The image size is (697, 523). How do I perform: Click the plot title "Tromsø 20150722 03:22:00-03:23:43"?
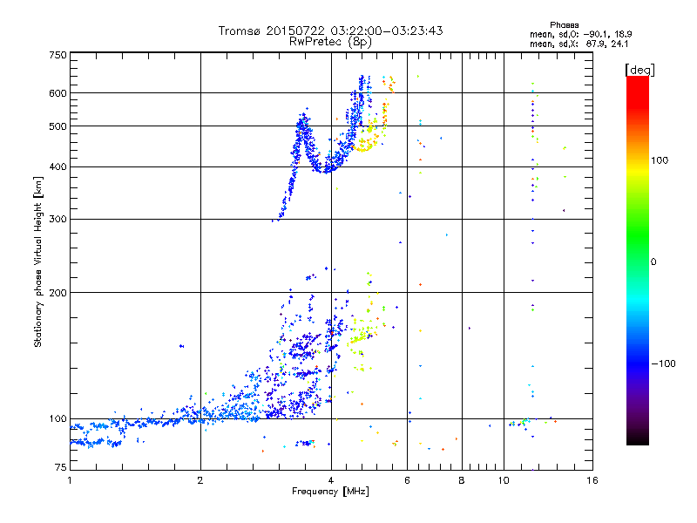click(x=330, y=31)
